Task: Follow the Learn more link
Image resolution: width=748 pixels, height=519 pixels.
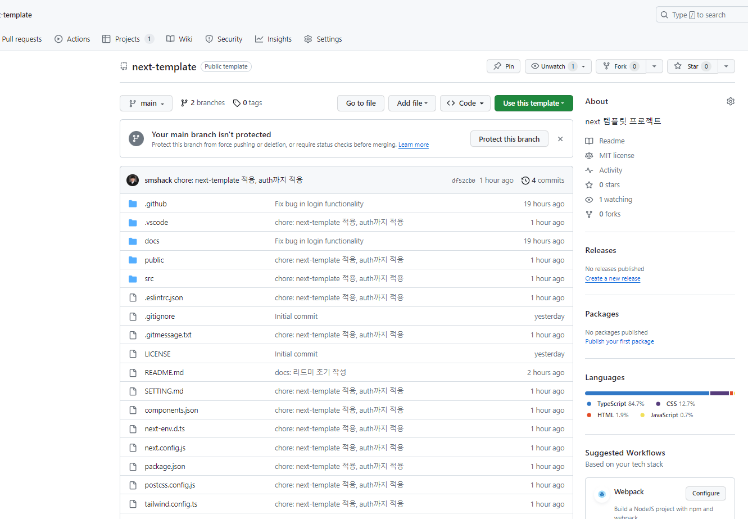Action: [414, 145]
